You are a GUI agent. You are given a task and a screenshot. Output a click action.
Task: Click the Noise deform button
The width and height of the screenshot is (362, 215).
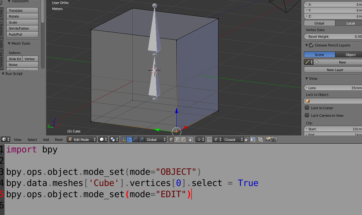(x=22, y=65)
